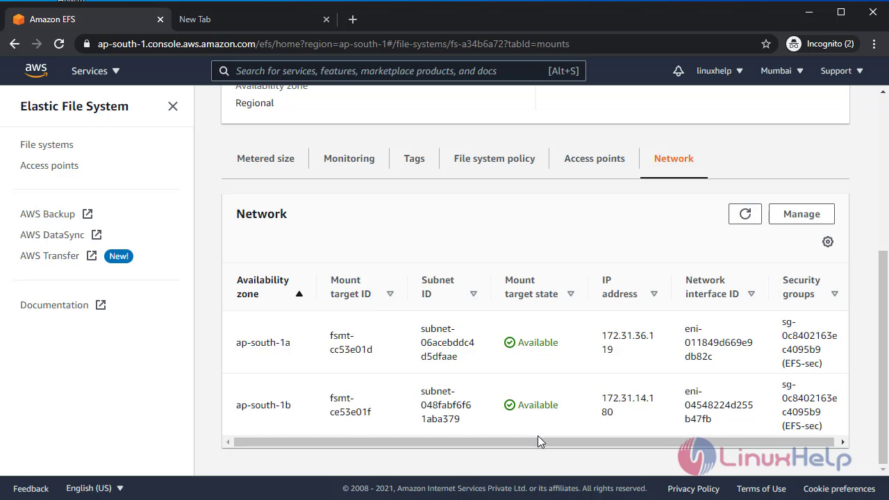The width and height of the screenshot is (889, 500).
Task: Click the table horizontal scrollbar thumb
Action: tap(533, 442)
